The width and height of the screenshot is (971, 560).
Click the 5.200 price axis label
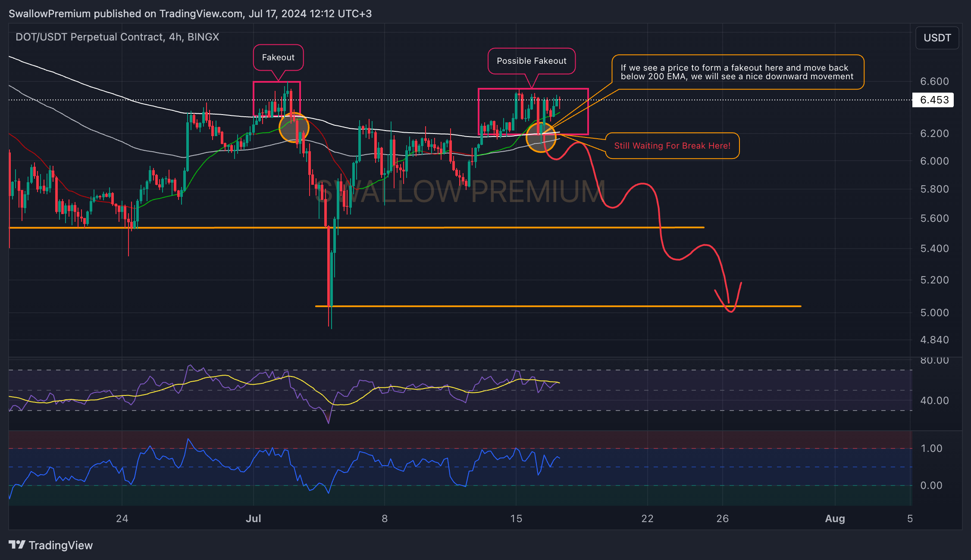click(x=934, y=280)
